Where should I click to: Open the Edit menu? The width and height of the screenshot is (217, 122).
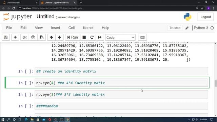23,28
